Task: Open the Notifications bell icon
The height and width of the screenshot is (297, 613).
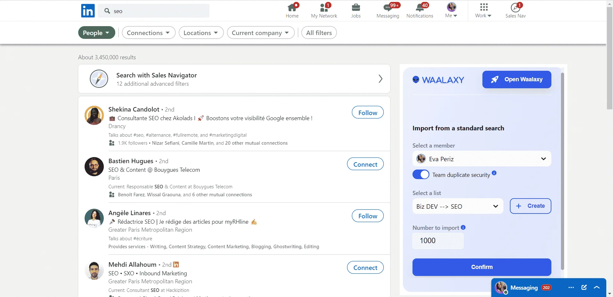Action: (420, 7)
